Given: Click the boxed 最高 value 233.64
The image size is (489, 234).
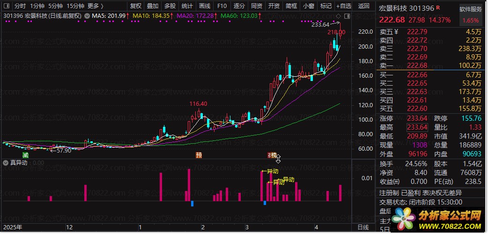Looking at the screenshot, I should point(417,127).
